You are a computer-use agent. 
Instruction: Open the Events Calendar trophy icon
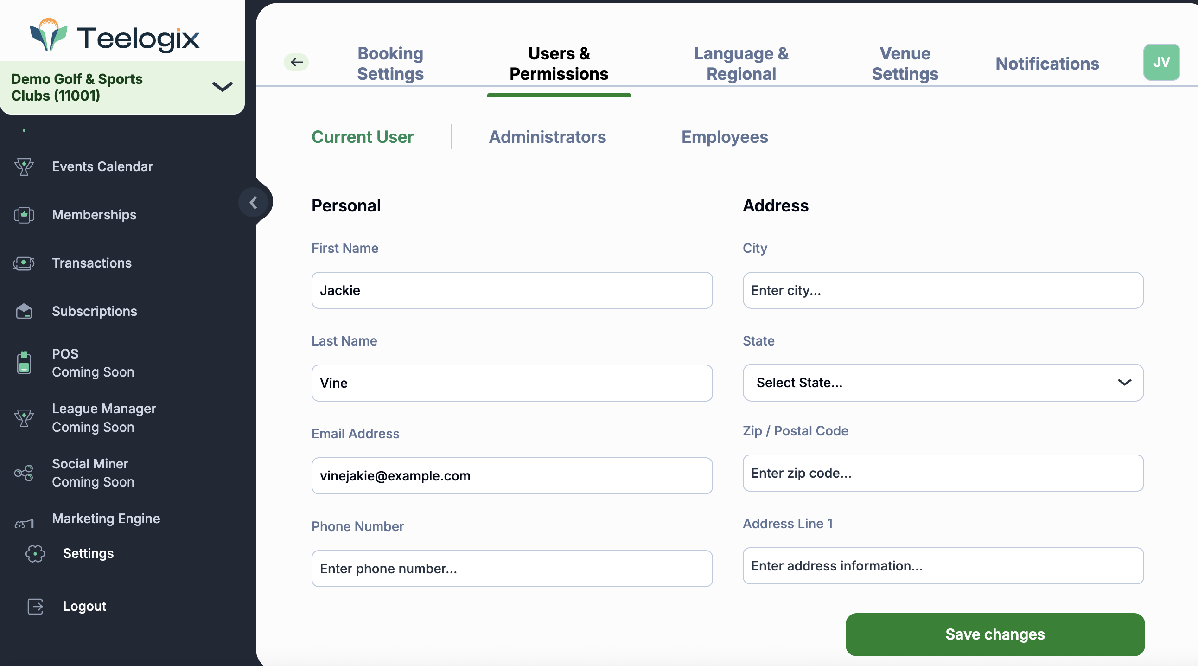click(24, 166)
